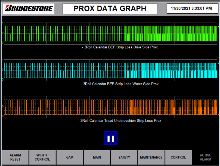This screenshot has width=220, height=166.
Task: Pause the prox data graph trending
Action: (110, 138)
